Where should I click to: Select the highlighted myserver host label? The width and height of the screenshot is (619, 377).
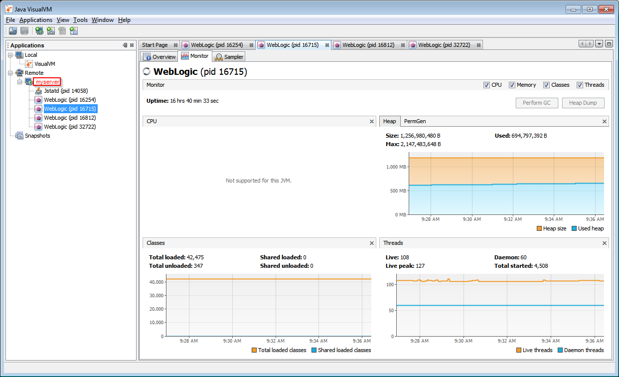click(47, 82)
